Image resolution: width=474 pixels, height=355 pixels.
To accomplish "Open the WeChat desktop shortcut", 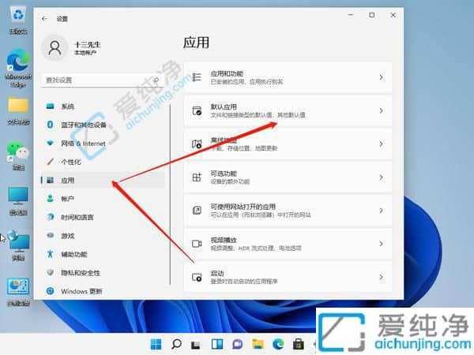I will click(18, 156).
